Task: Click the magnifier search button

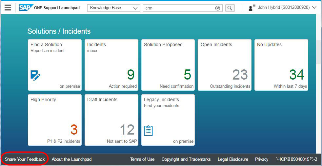Action: [230, 8]
